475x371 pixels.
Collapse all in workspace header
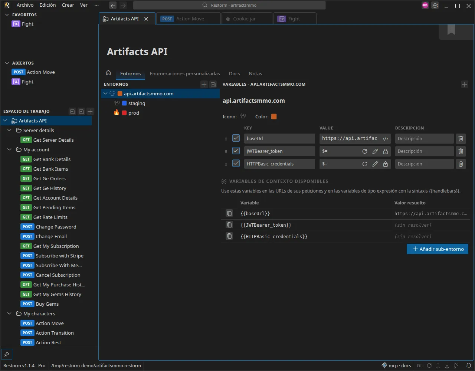pos(72,111)
